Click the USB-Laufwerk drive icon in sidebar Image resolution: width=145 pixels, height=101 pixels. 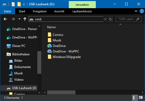point(9,89)
